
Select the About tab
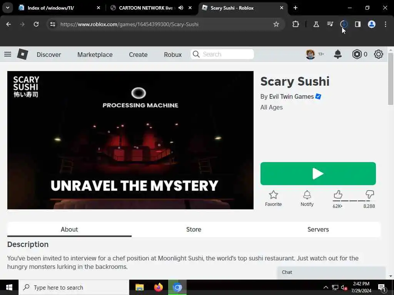click(69, 229)
